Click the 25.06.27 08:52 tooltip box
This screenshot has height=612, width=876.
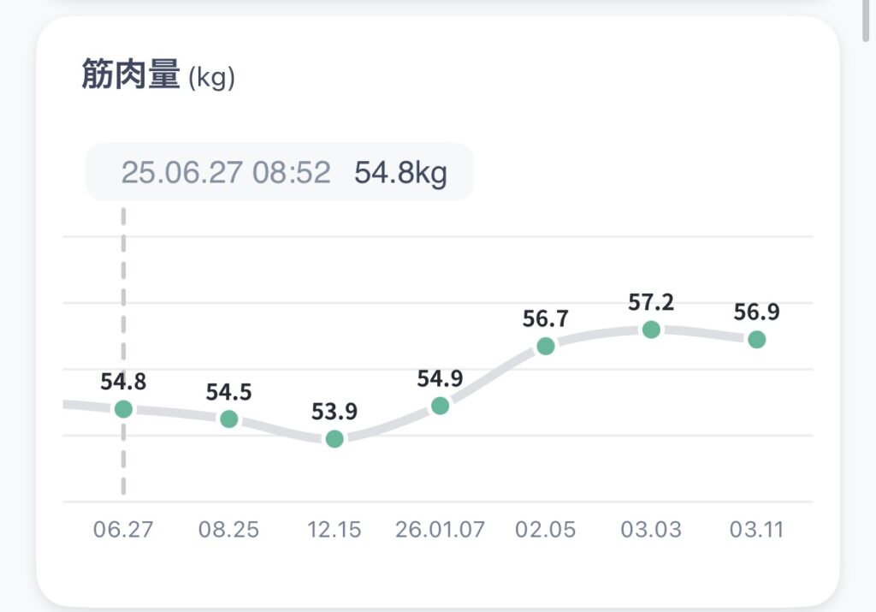pyautogui.click(x=280, y=173)
